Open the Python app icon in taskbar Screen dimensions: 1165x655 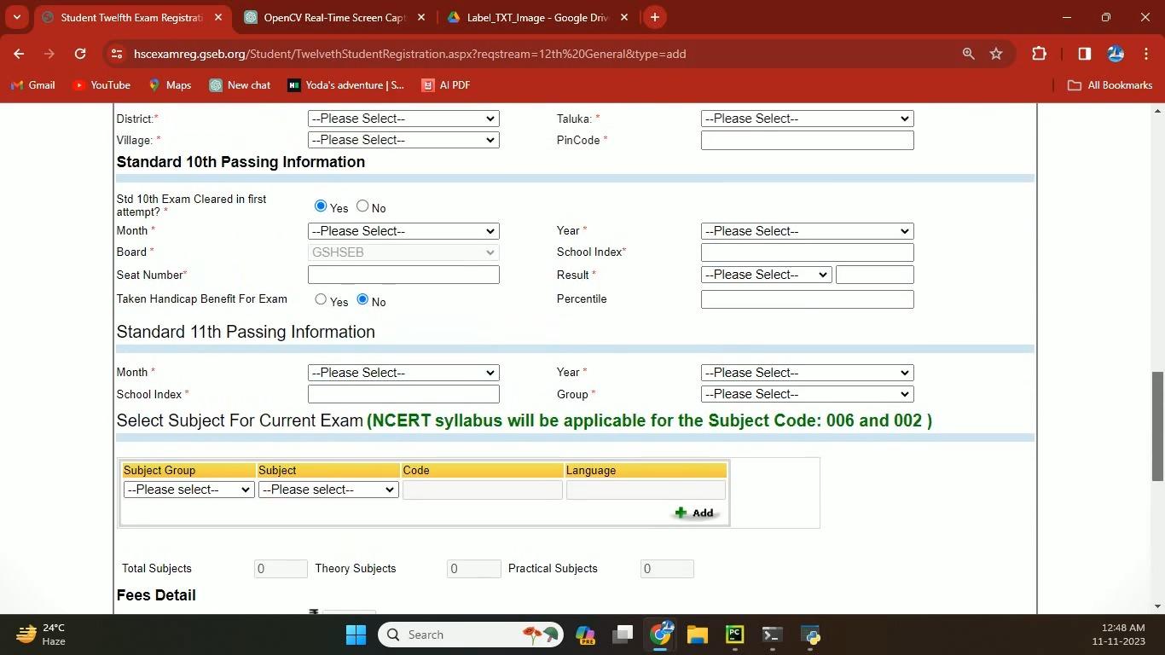[810, 635]
